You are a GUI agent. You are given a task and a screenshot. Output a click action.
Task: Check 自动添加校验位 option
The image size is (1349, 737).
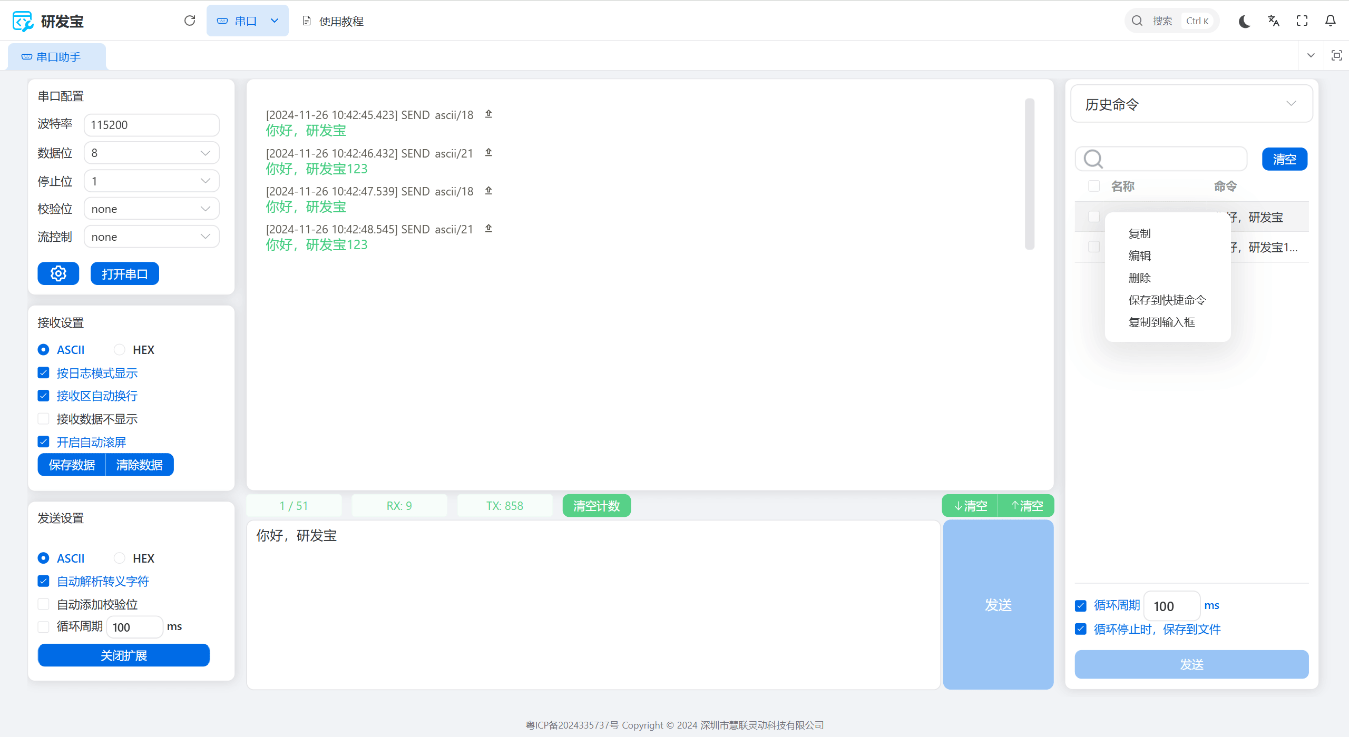click(44, 604)
